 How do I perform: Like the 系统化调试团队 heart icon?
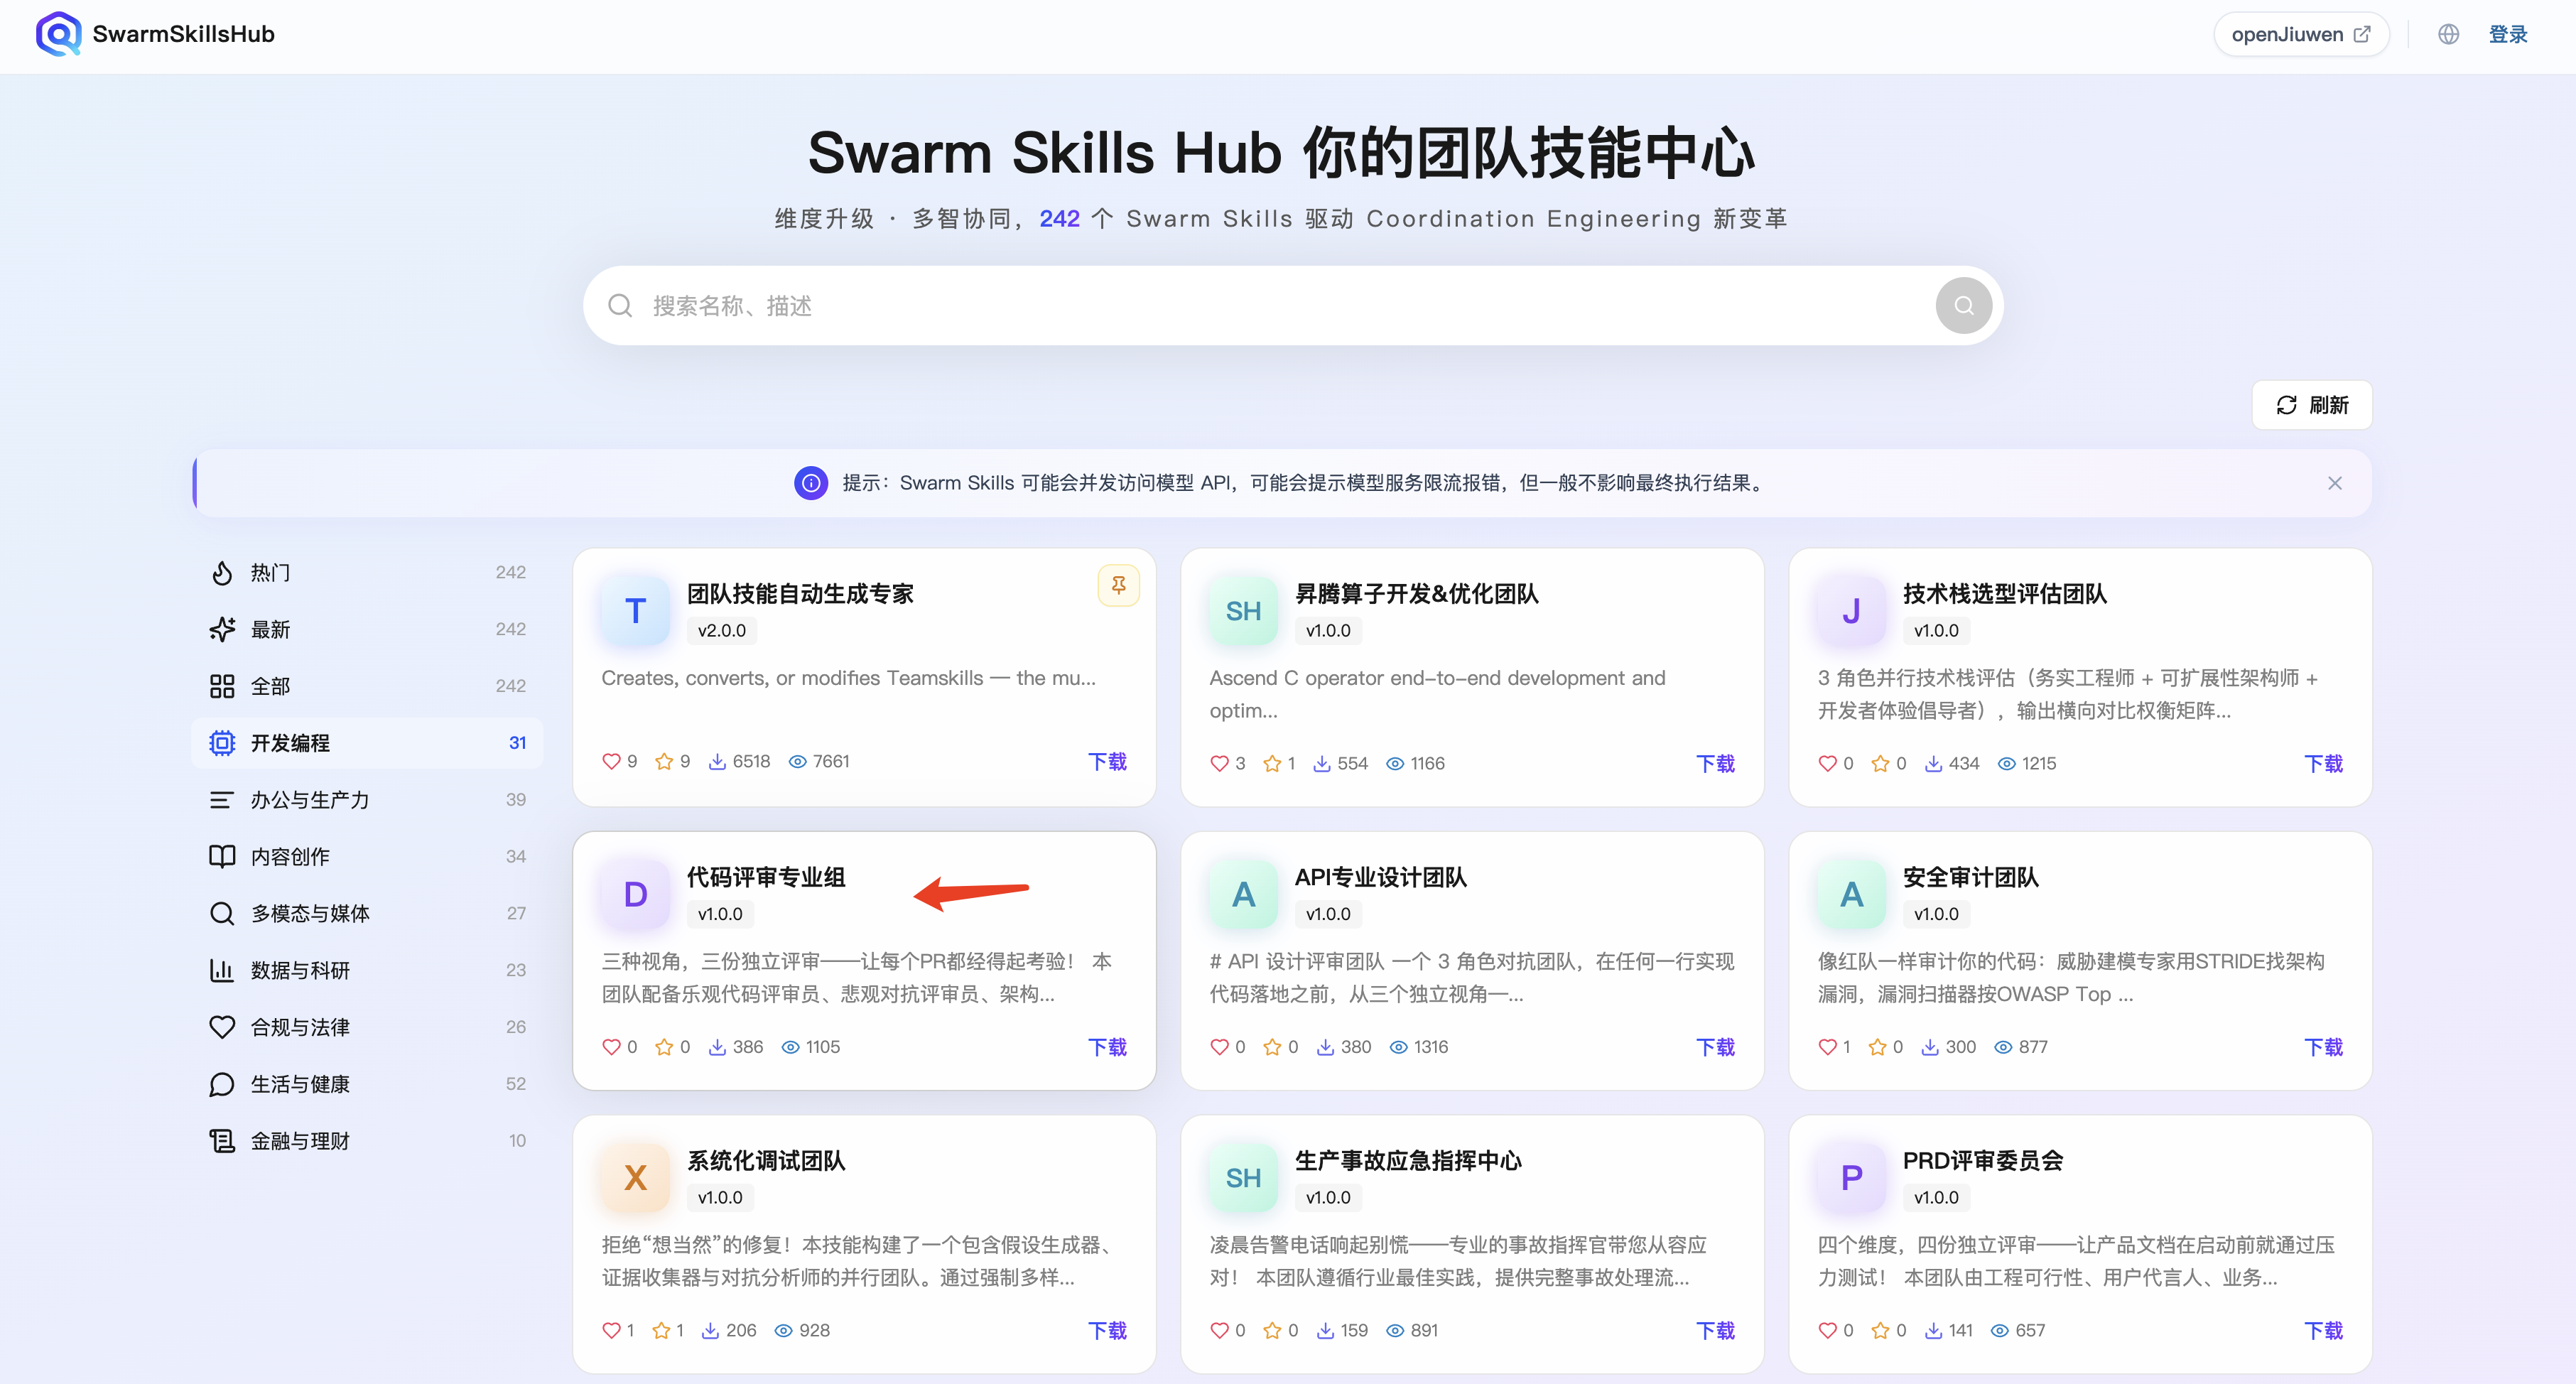tap(611, 1330)
